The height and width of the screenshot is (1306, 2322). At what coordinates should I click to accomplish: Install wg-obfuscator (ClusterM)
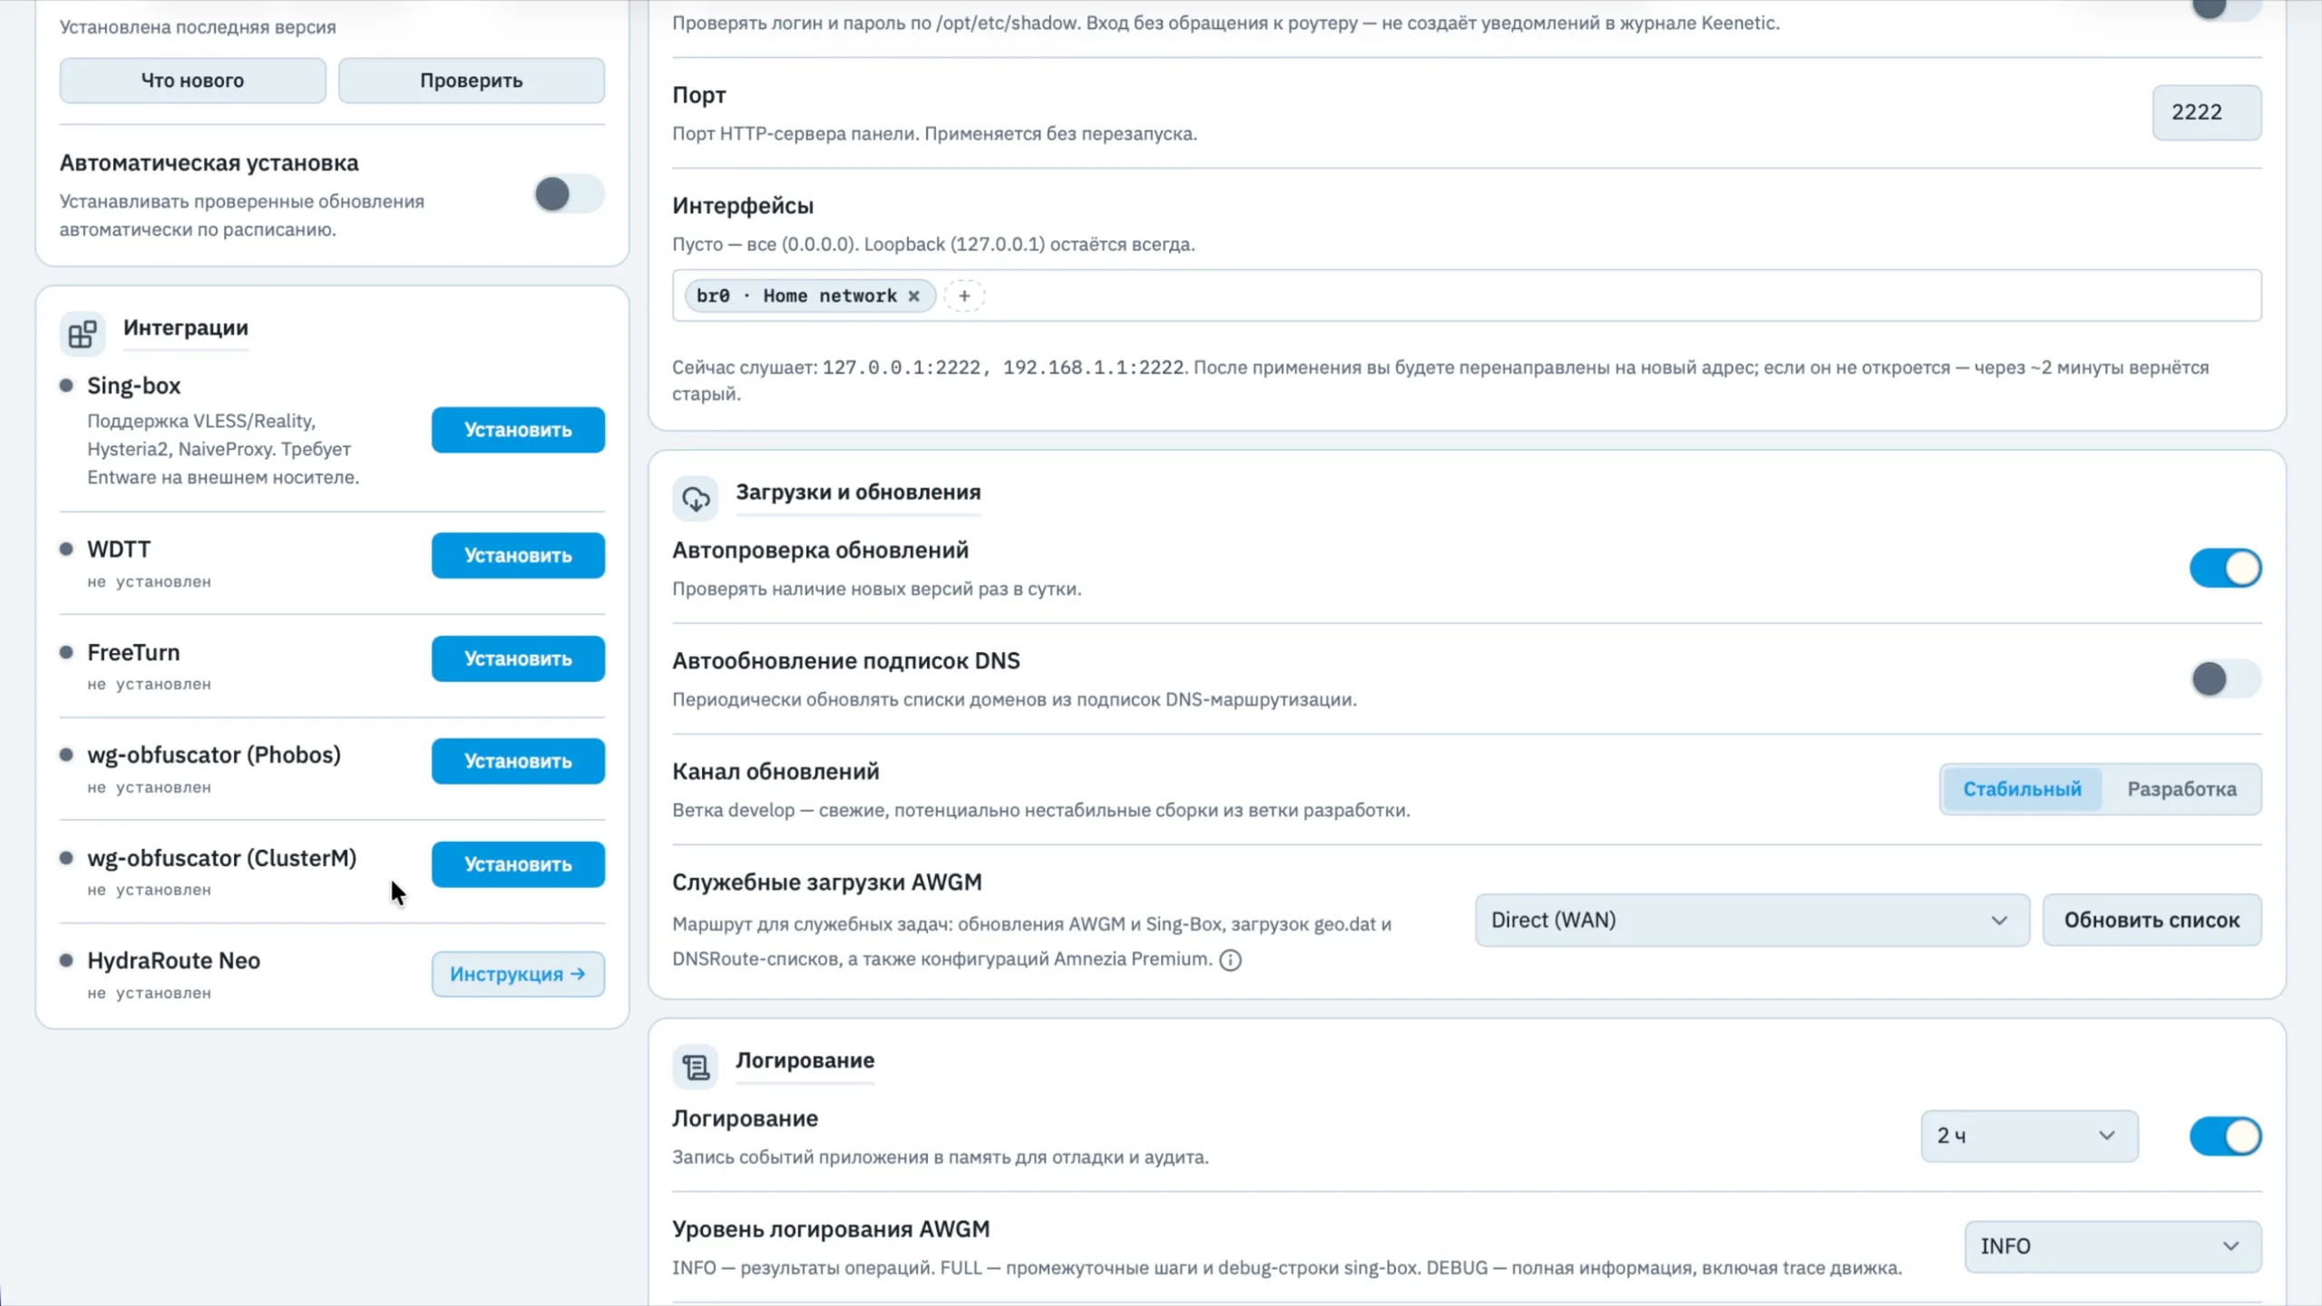point(518,864)
